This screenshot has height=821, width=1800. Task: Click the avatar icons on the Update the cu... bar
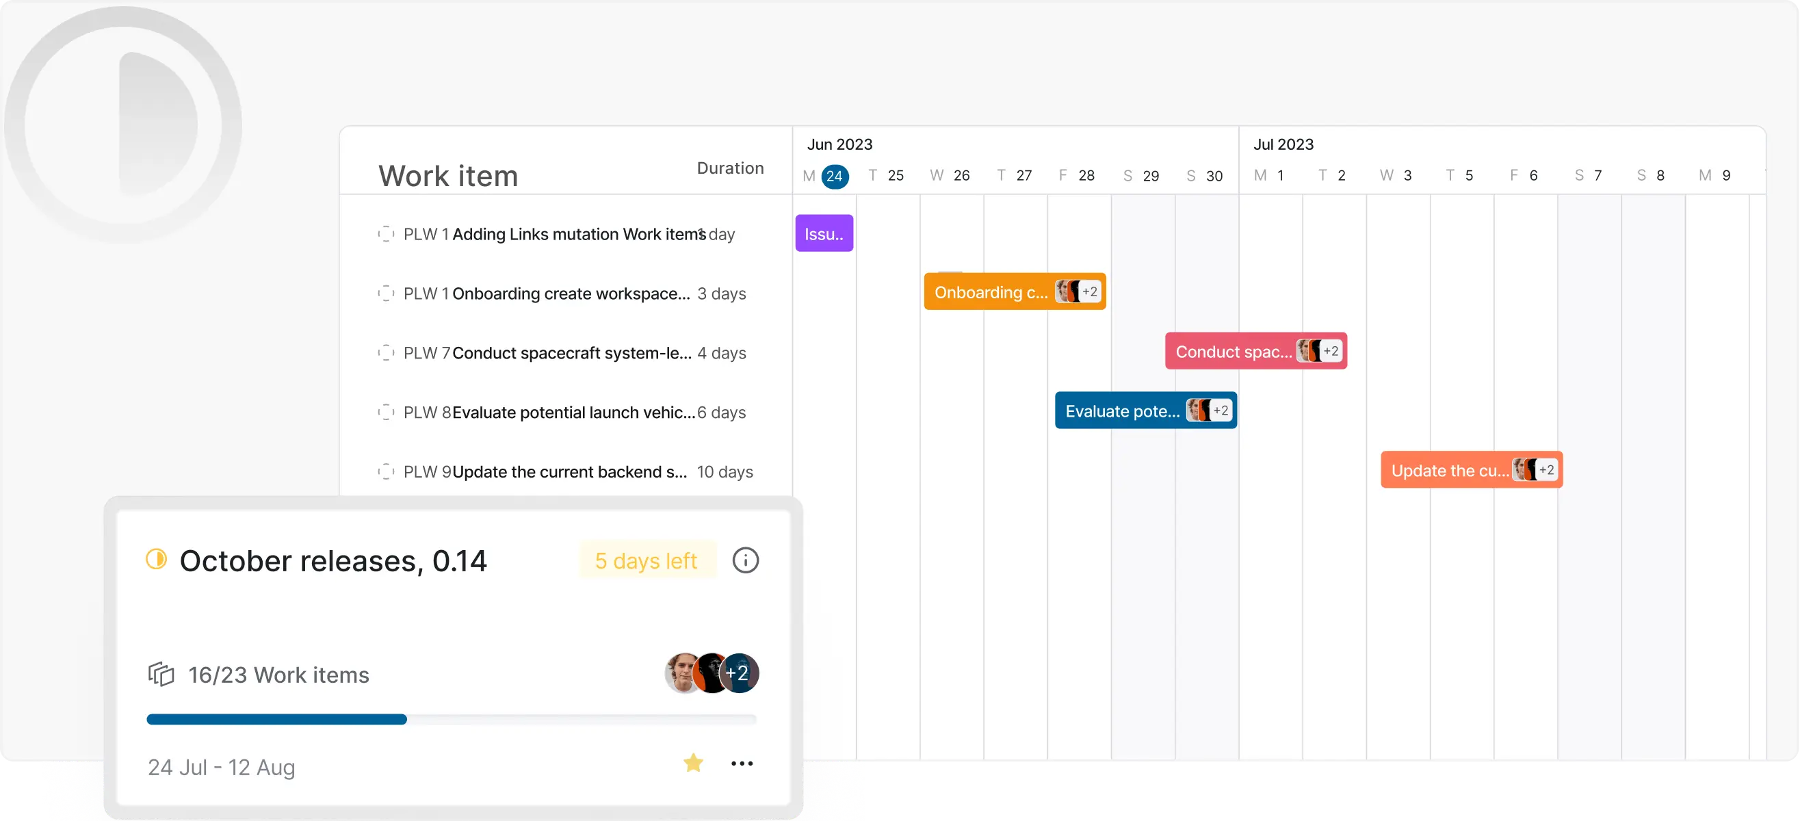[1524, 469]
